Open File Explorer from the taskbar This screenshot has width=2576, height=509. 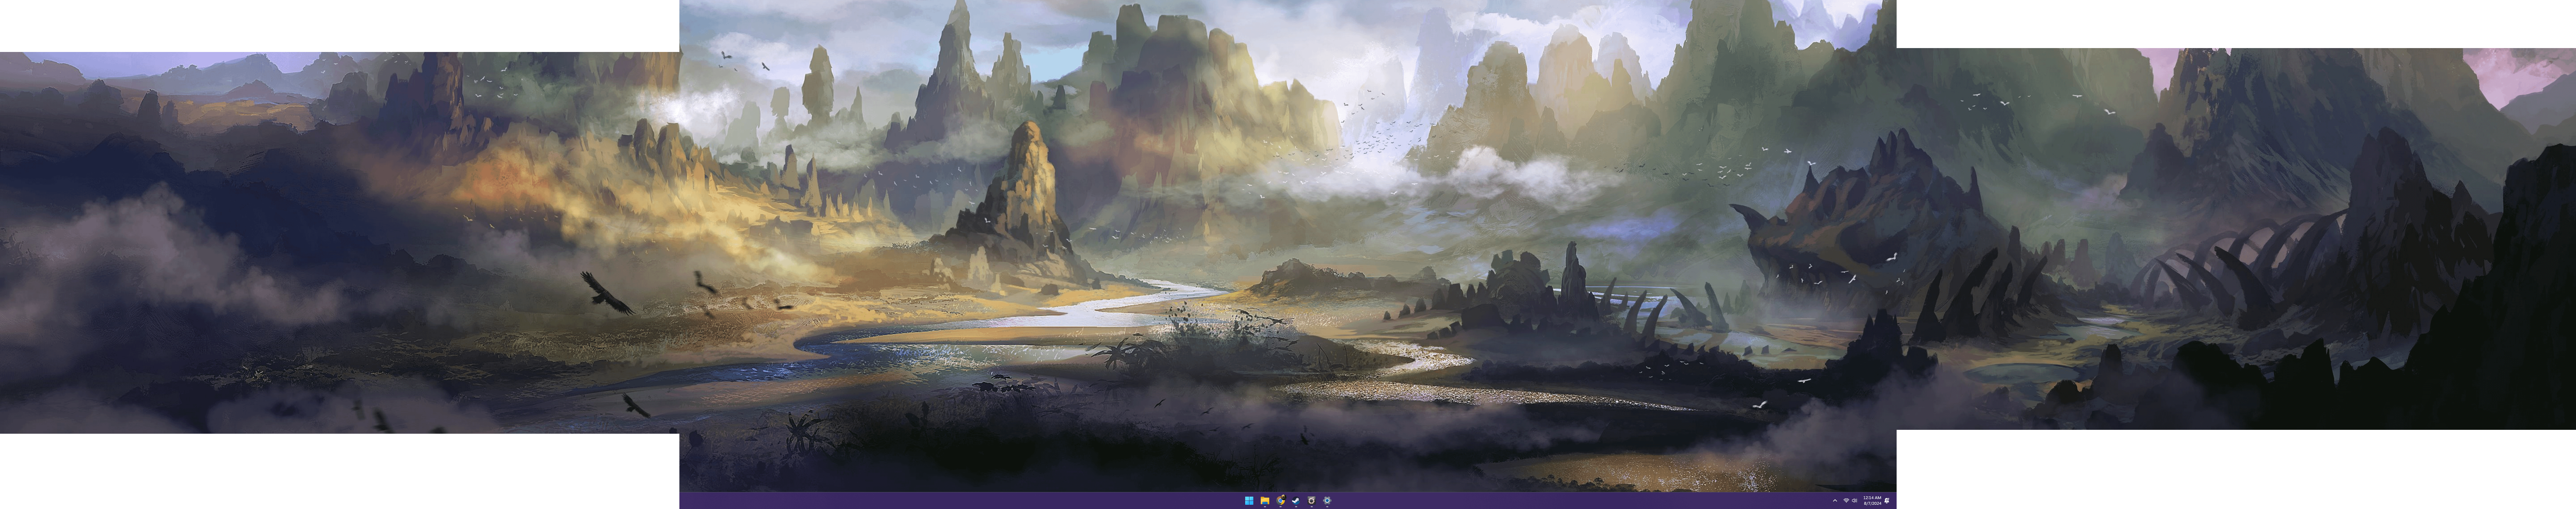click(1265, 501)
